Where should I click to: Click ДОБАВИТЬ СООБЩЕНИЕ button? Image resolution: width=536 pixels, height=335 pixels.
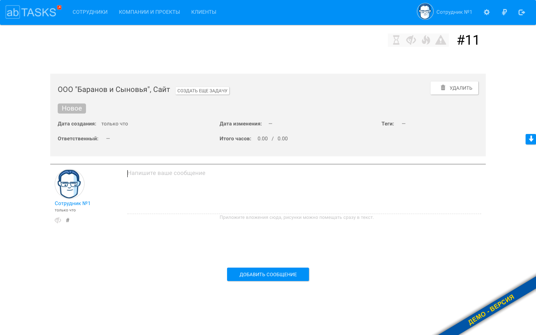pos(268,274)
